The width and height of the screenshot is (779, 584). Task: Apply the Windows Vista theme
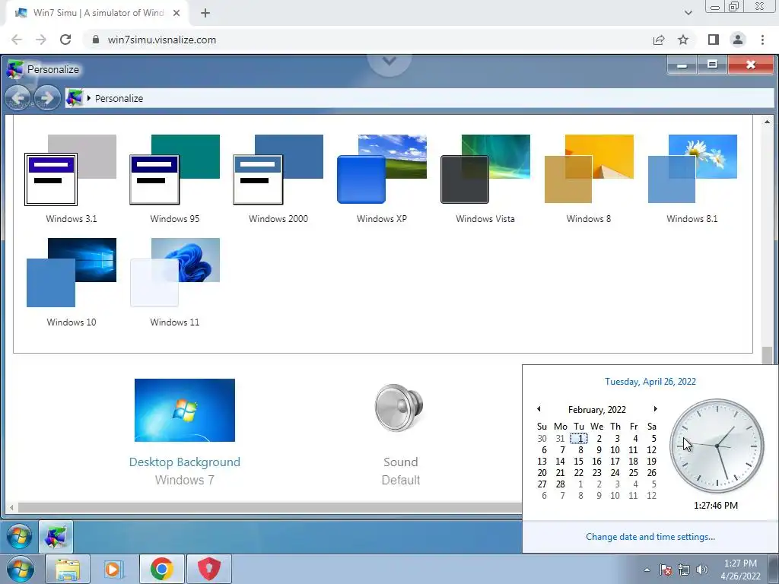[485, 179]
